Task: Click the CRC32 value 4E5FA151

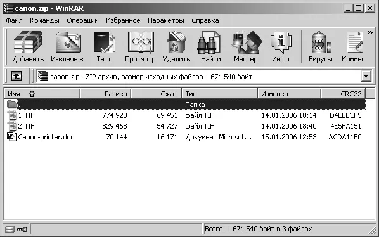Action: (345, 126)
